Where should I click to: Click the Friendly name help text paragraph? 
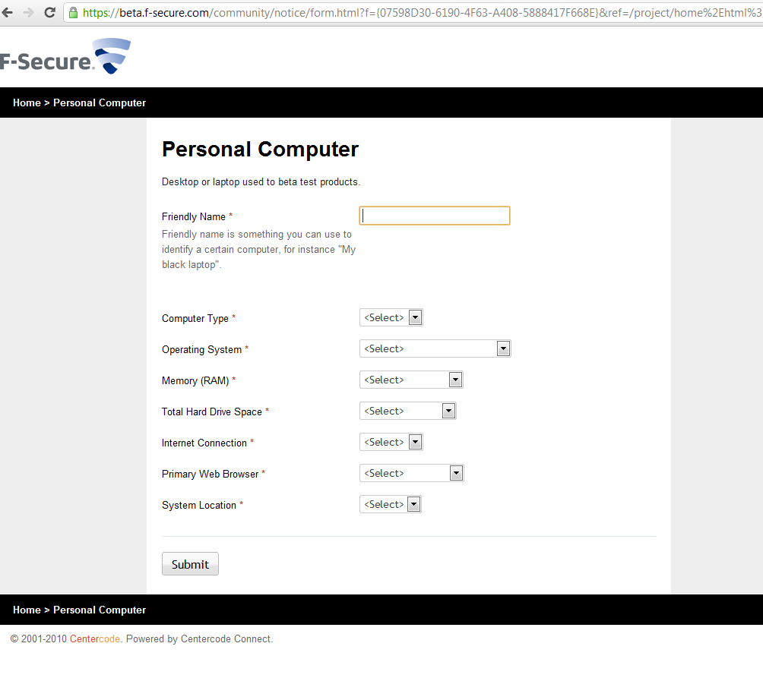click(x=259, y=249)
